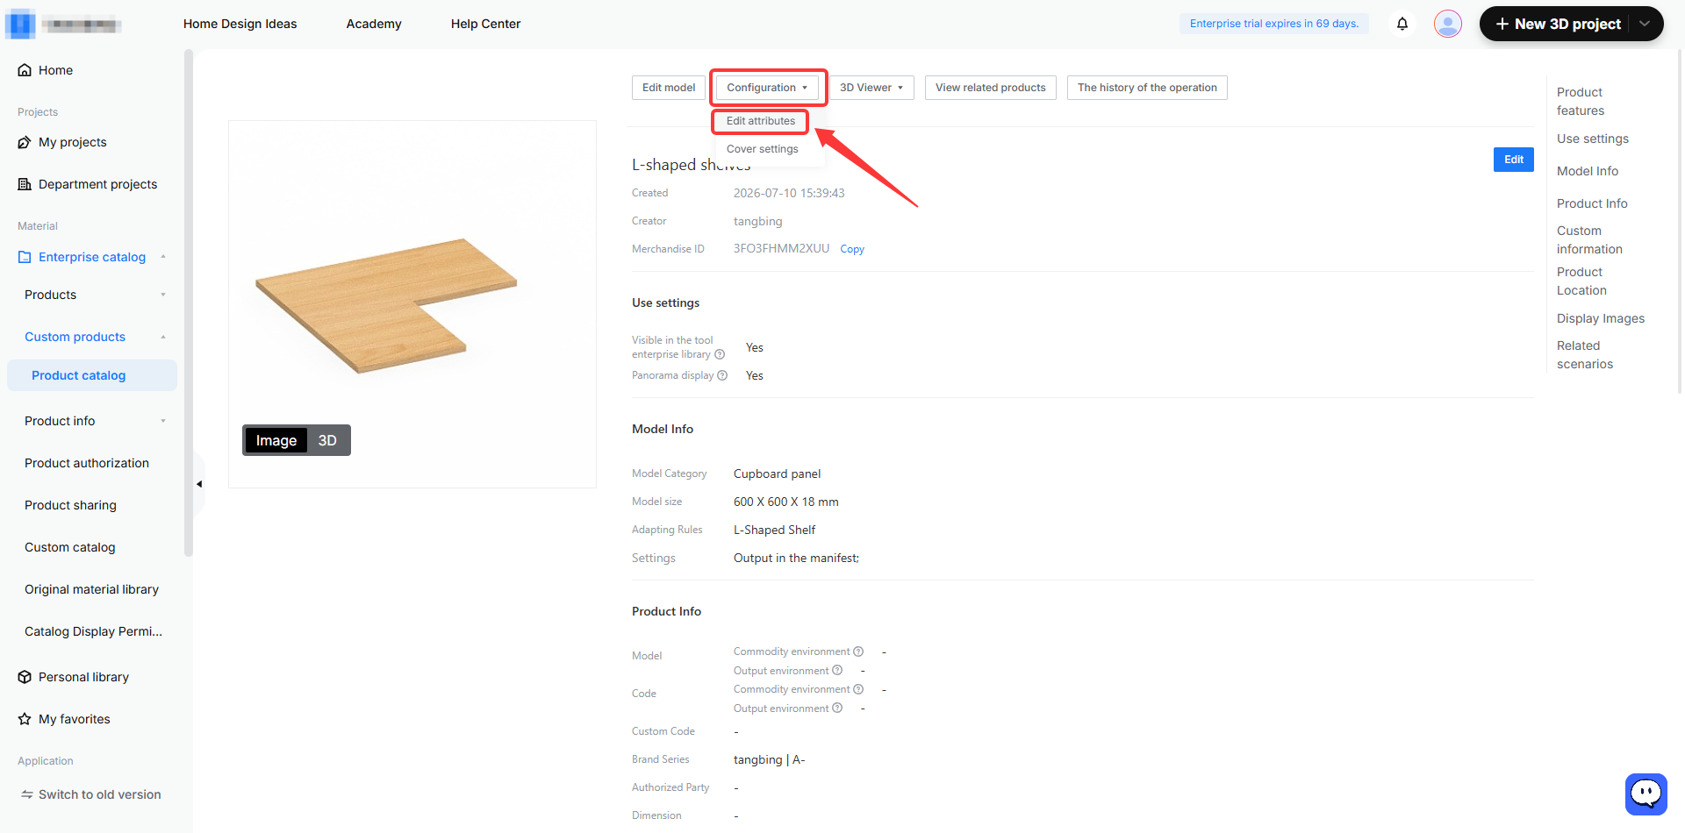Open the user avatar profile

pos(1448,24)
